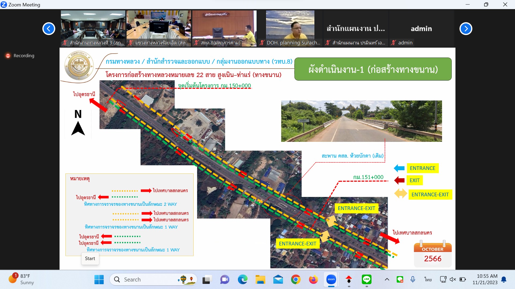The height and width of the screenshot is (289, 515).
Task: Open weather widget showing 83°F Sunny
Action: [21, 279]
